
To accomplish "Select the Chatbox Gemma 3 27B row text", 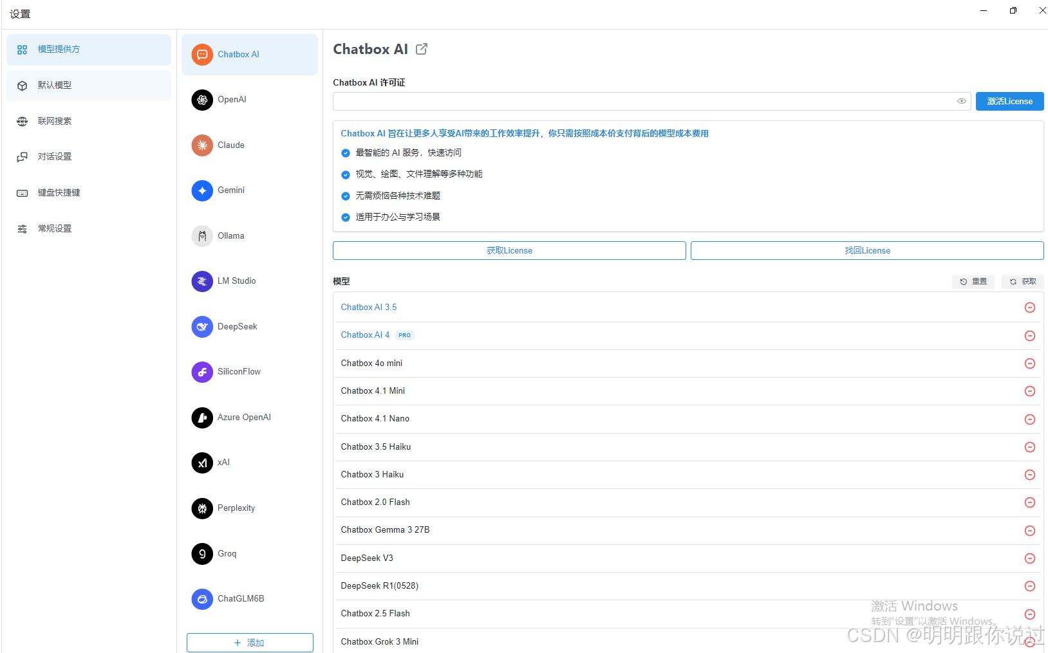I will 385,530.
